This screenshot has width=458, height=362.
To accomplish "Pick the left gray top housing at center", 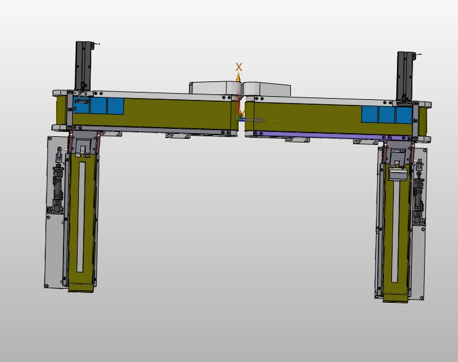I will [x=215, y=88].
